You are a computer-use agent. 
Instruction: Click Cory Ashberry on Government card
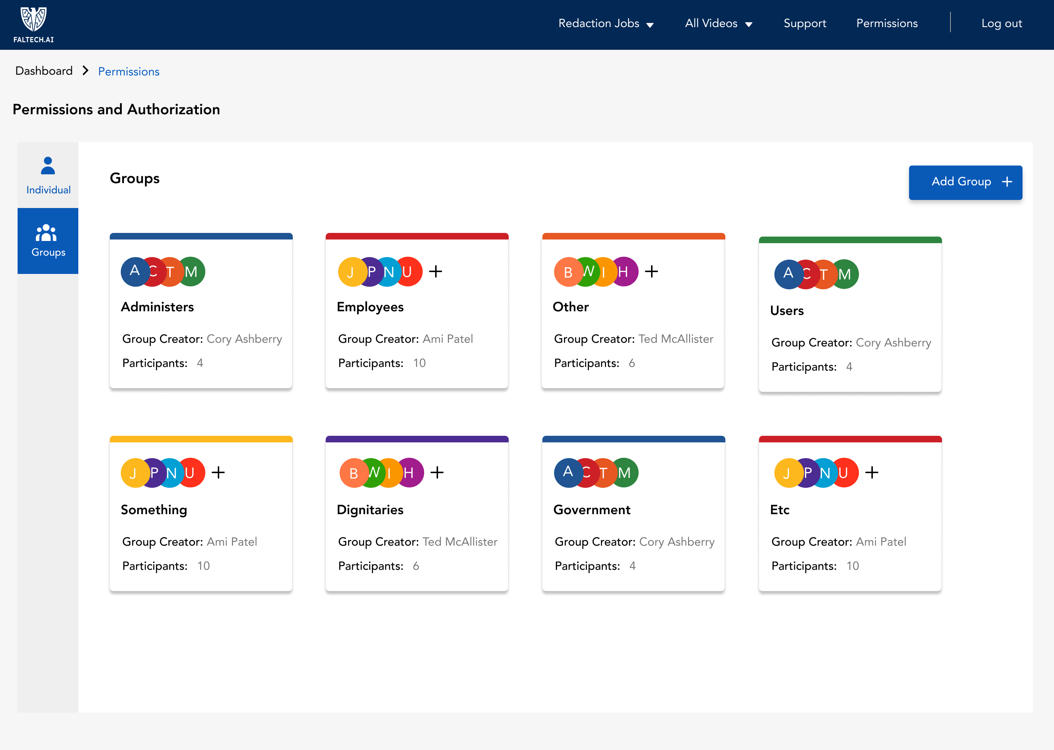pos(677,542)
